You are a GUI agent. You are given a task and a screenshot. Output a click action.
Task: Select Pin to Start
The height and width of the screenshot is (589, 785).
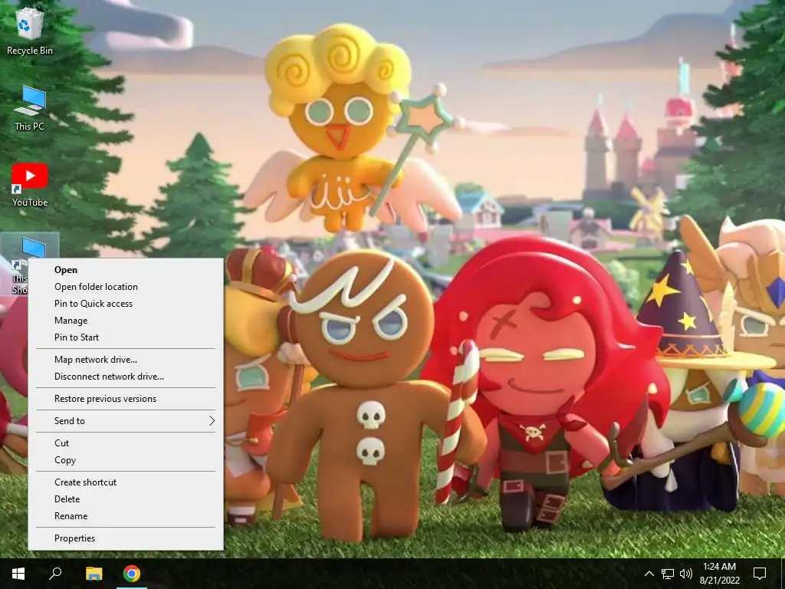(125, 337)
